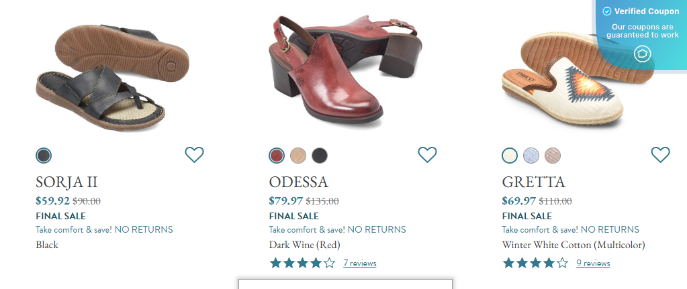The height and width of the screenshot is (289, 687).
Task: Add Gretta to wishlist via heart icon
Action: (661, 155)
